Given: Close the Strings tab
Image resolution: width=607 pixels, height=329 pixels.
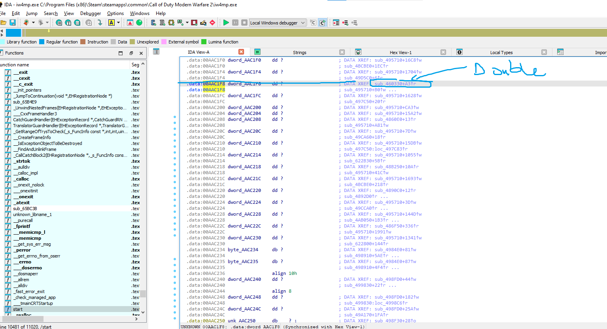Looking at the screenshot, I should point(342,52).
